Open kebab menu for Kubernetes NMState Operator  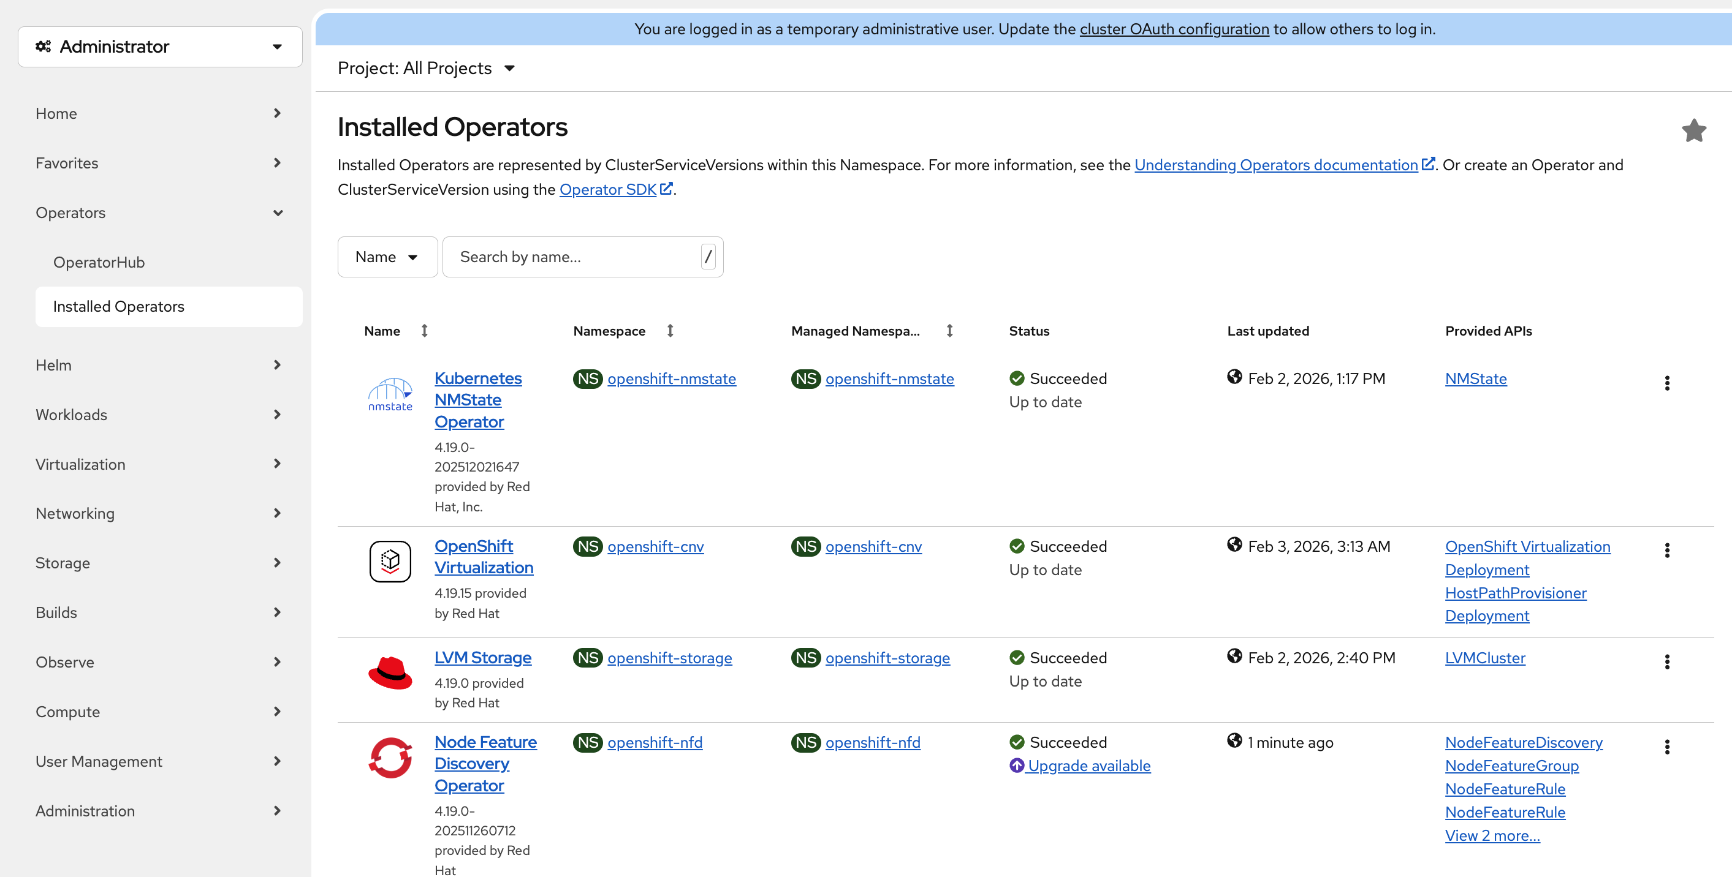(x=1667, y=383)
